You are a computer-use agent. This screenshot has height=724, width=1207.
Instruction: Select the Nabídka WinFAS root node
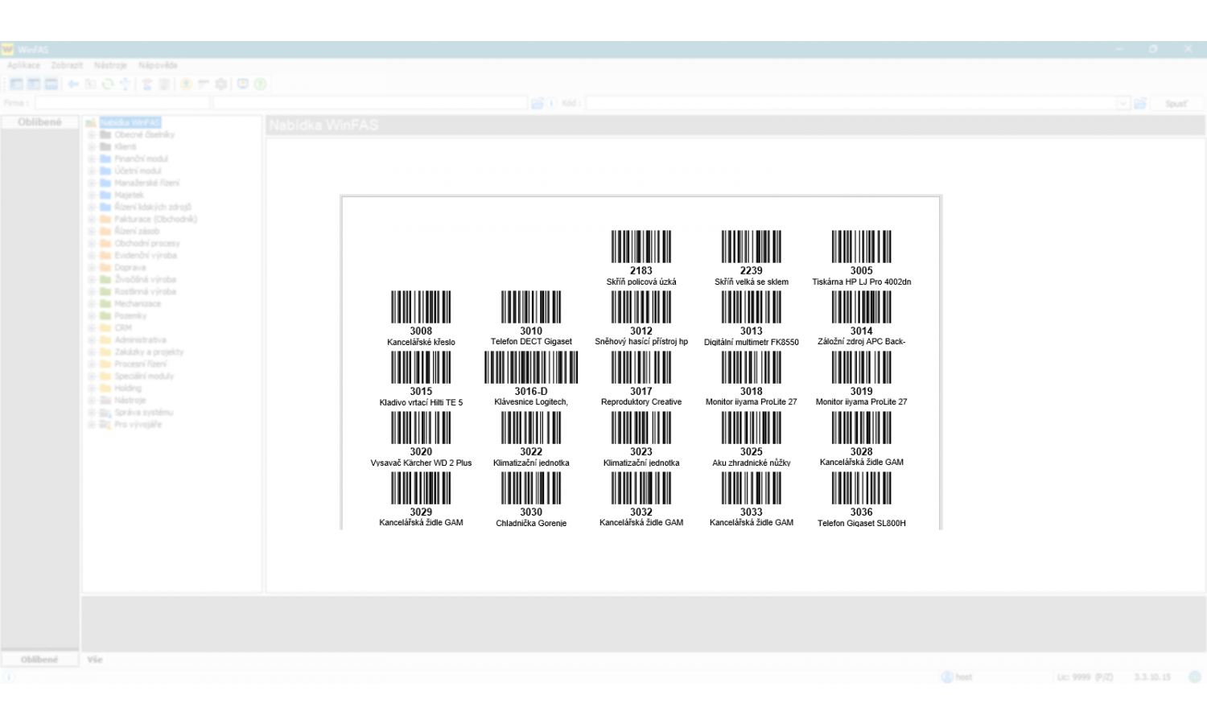(x=130, y=122)
